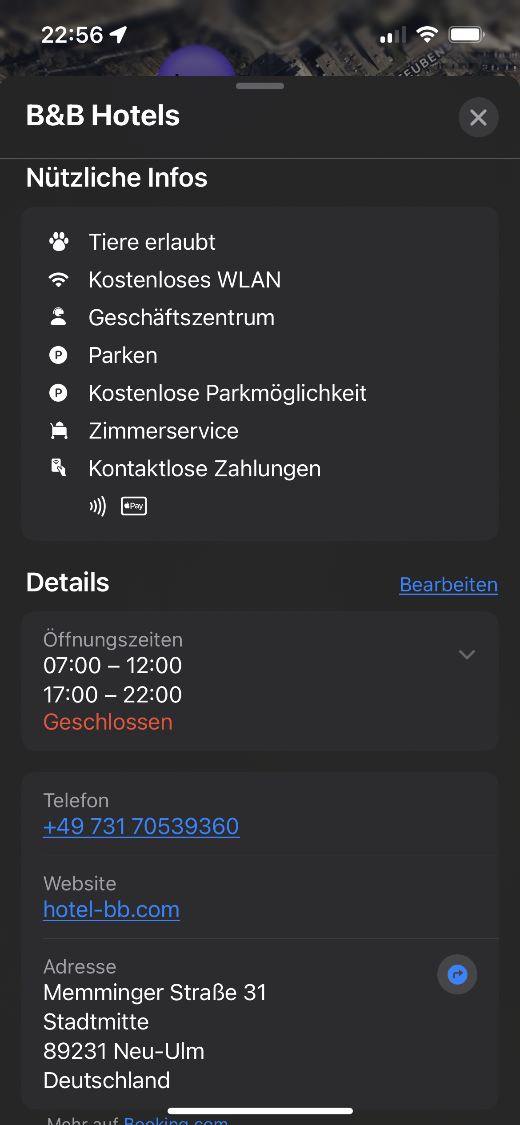Tap the paw icon for Tiere erlaubt
The image size is (520, 1125).
(x=59, y=242)
